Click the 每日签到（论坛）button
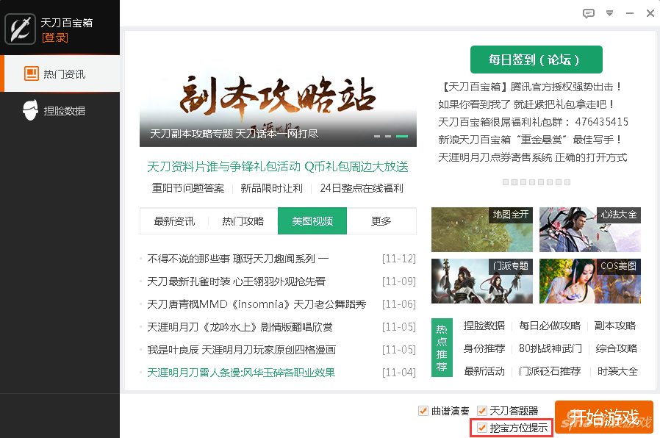Viewport: 660px width, 438px height. [x=537, y=60]
